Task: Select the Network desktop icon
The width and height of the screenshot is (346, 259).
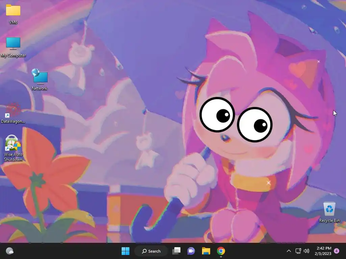Action: click(40, 77)
